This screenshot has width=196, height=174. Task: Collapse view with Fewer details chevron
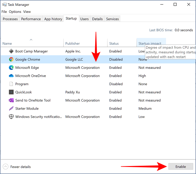(6, 167)
